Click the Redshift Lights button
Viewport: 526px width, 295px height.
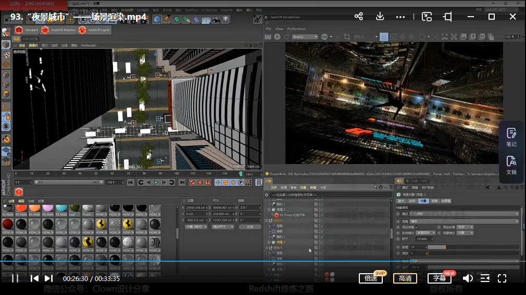click(x=94, y=30)
